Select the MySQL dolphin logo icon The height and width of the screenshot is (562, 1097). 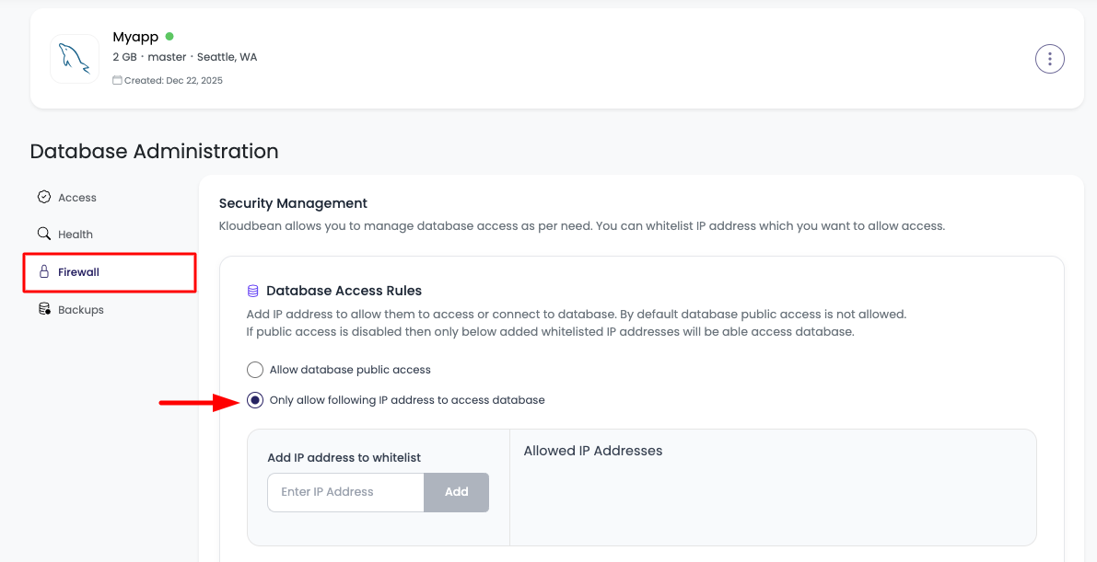tap(74, 58)
